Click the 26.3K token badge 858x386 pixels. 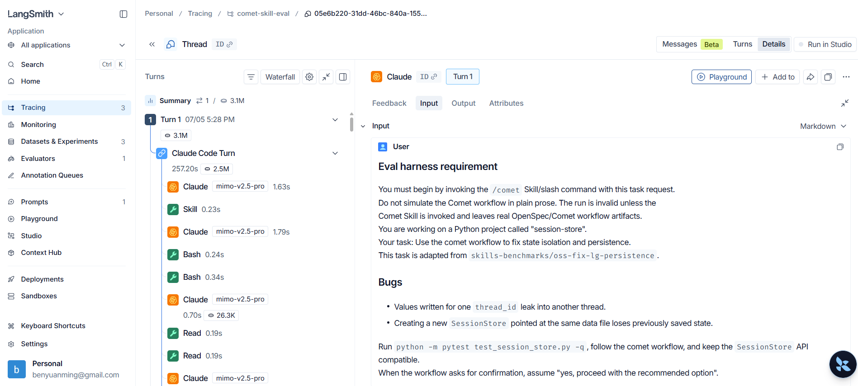click(221, 315)
